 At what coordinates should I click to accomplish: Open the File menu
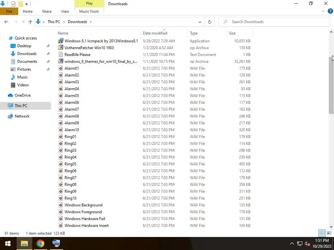[x=9, y=11]
